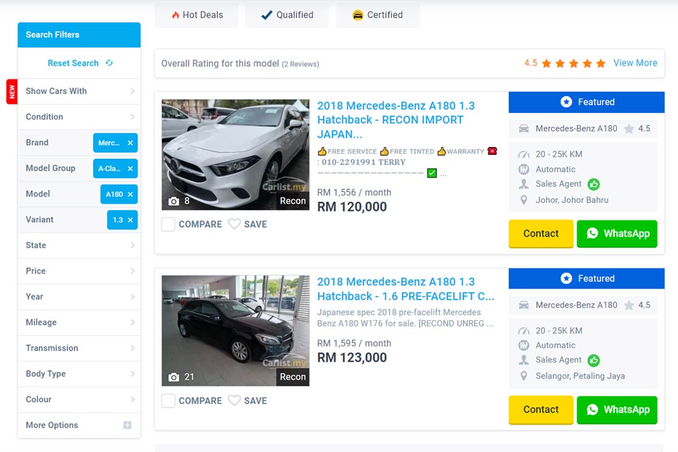
Task: Remove the Mercedes brand filter chip
Action: [x=130, y=143]
